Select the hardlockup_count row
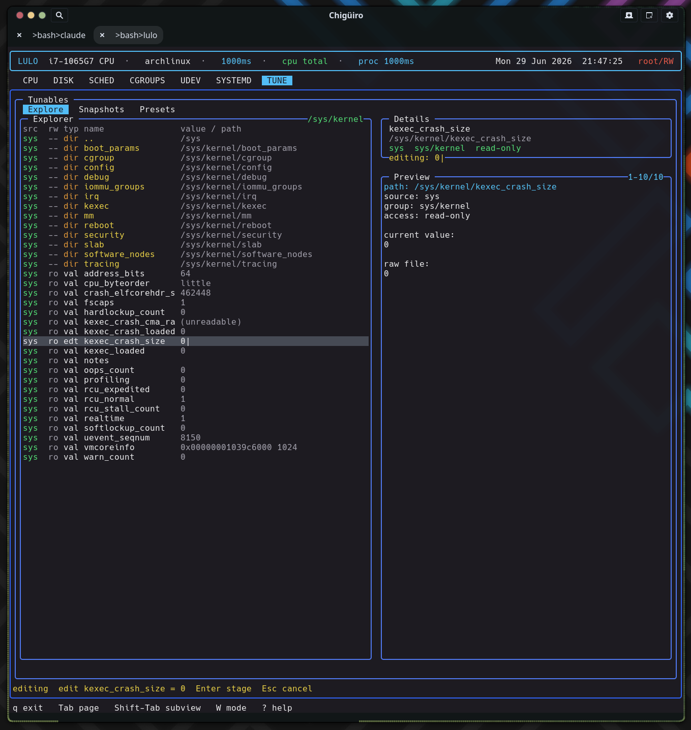The width and height of the screenshot is (691, 730). click(196, 312)
